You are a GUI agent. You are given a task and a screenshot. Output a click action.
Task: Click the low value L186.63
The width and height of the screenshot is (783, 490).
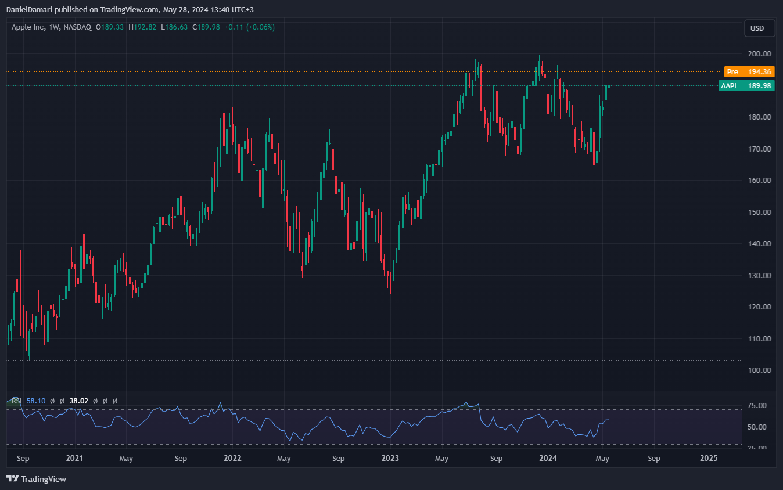(174, 27)
